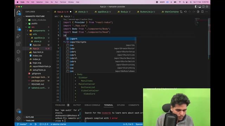Select the import suggestion in autocomplete

[101, 39]
